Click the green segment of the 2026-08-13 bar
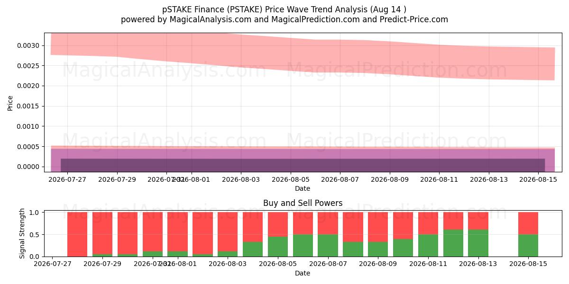Viewport: 569px width, 284px height. (478, 243)
